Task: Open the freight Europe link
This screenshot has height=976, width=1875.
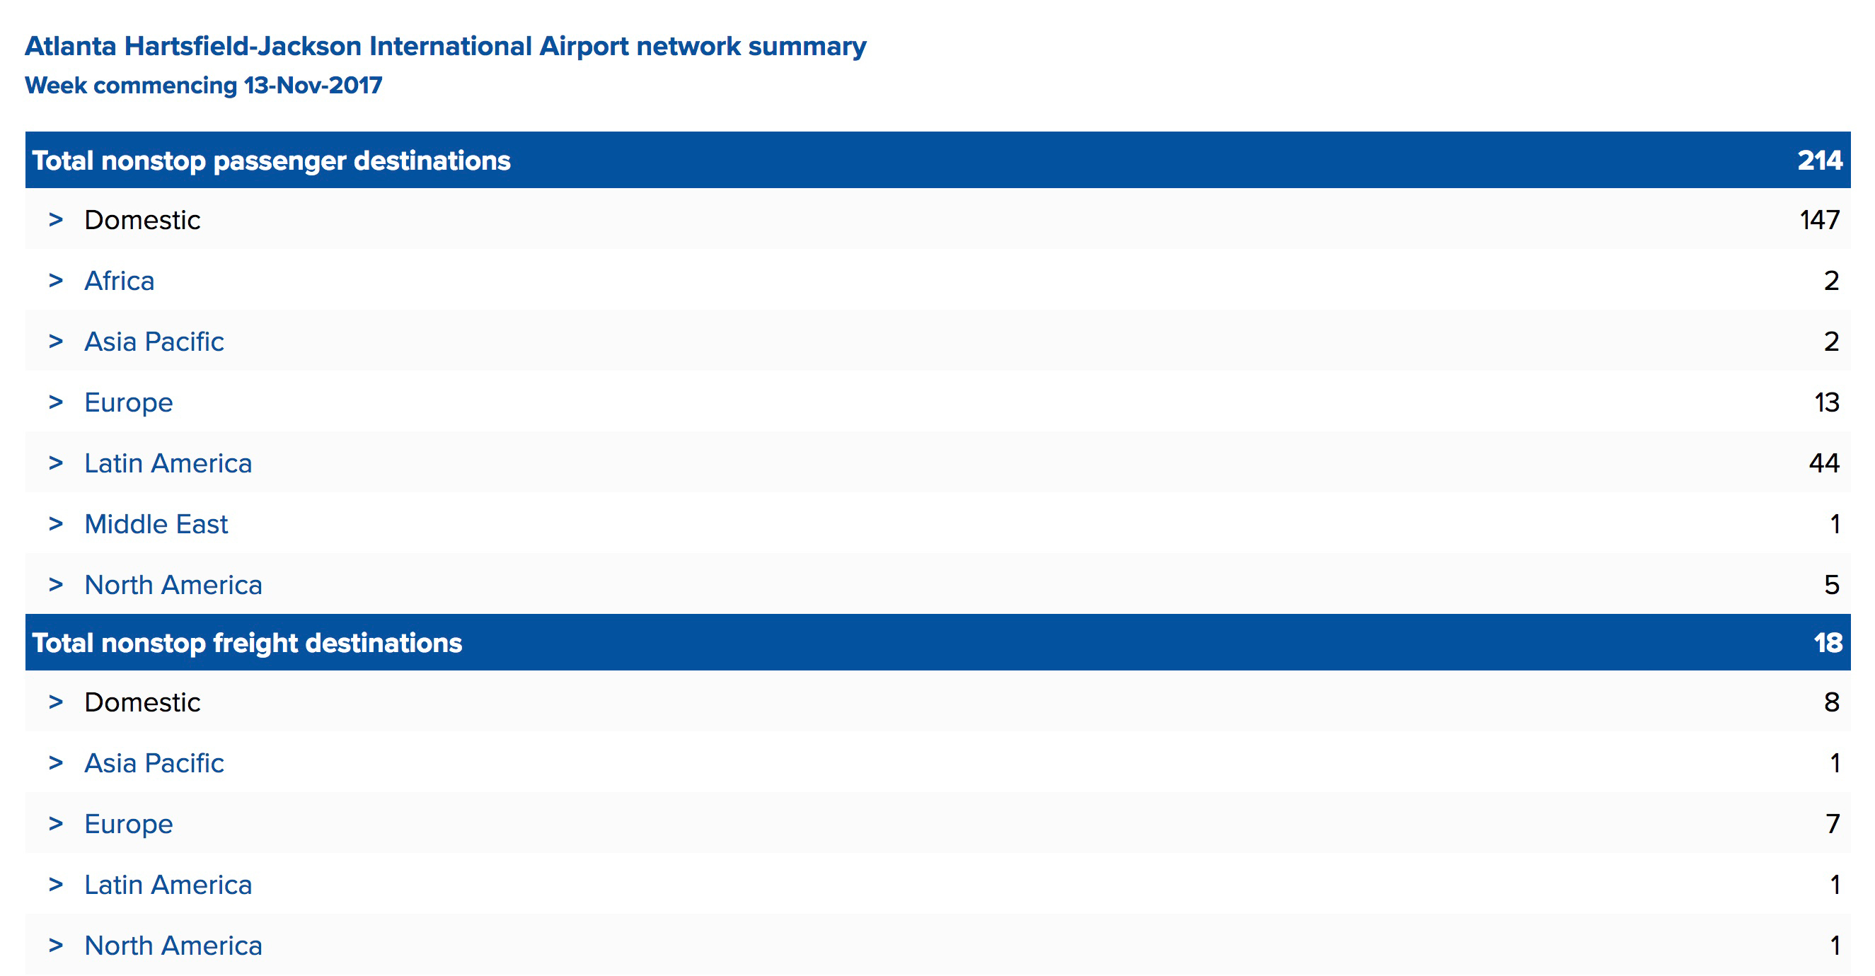Action: (129, 824)
